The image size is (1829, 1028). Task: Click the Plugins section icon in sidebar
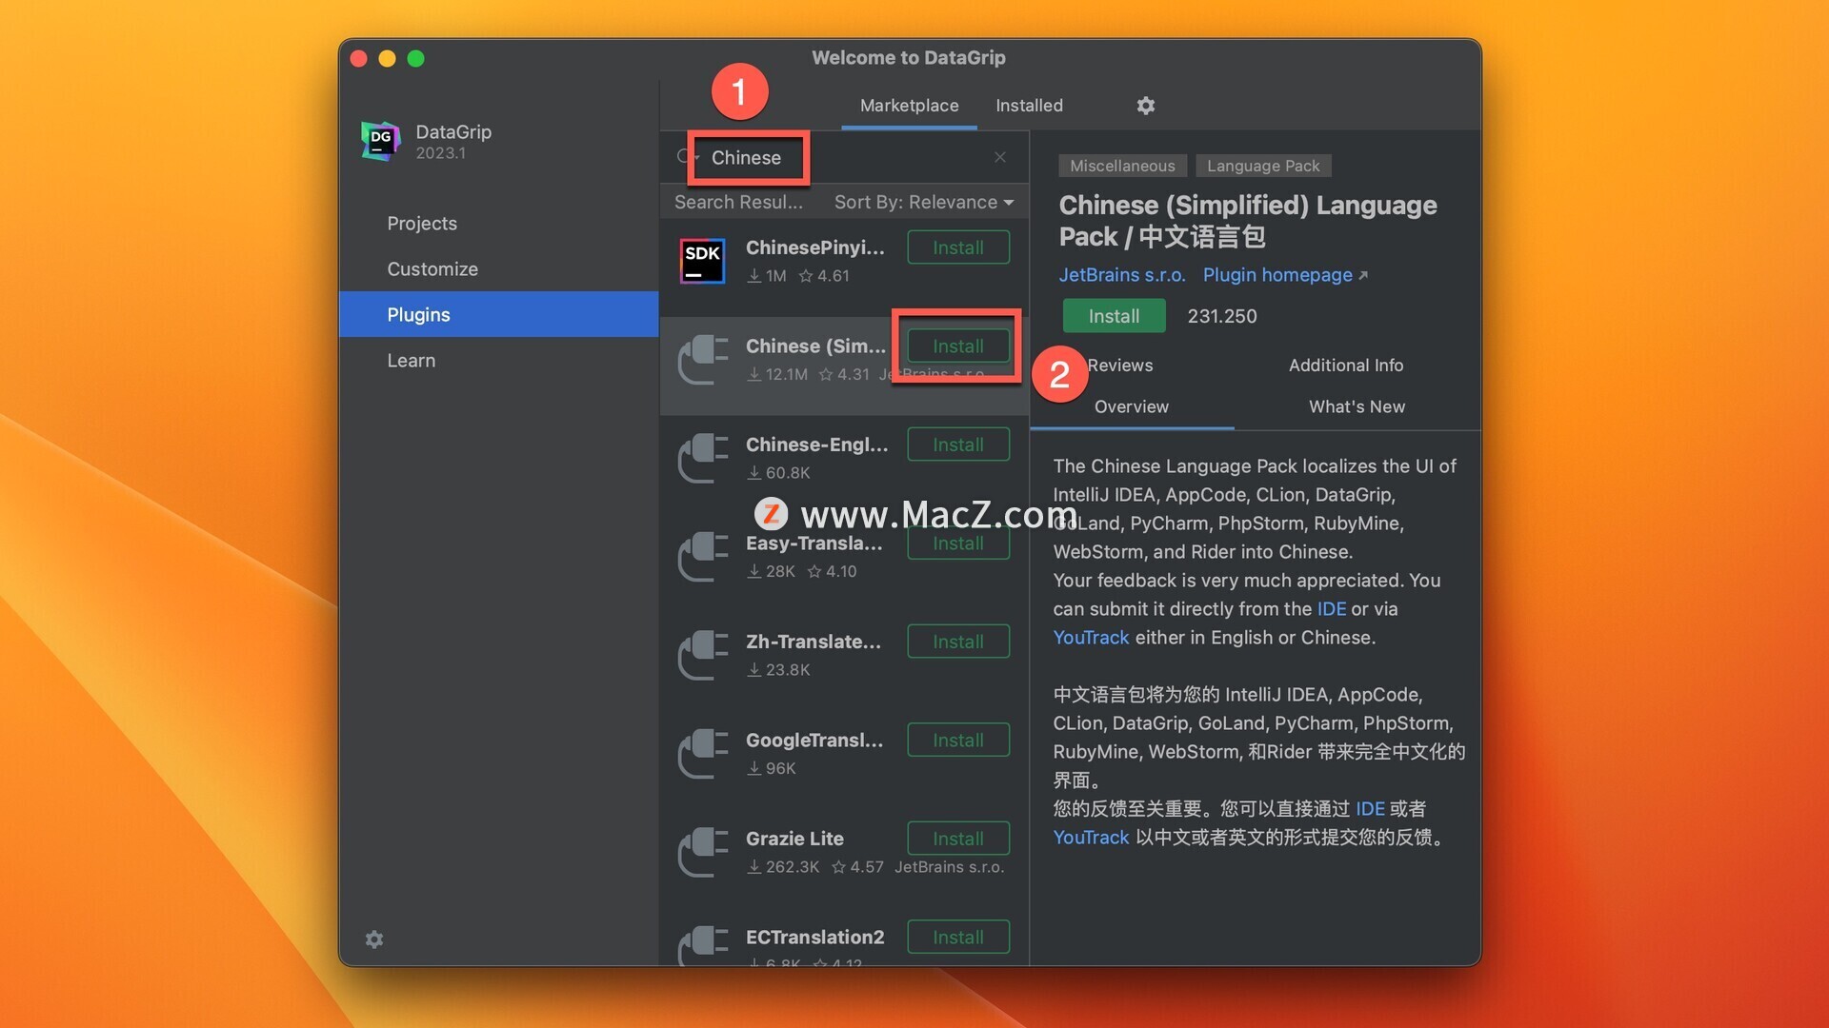[418, 315]
